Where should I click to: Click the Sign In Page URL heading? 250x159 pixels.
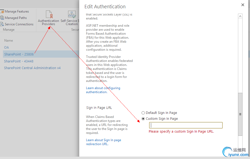pos(99,108)
